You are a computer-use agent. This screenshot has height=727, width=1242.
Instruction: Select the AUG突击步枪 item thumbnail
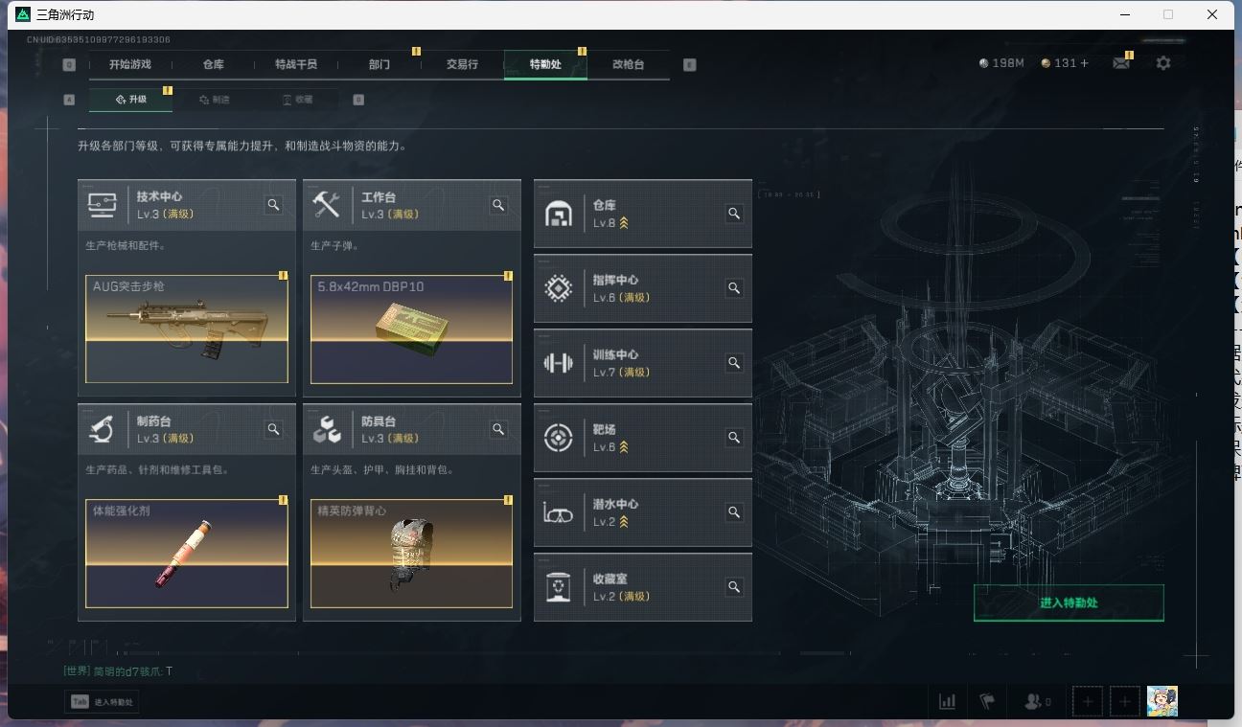187,329
